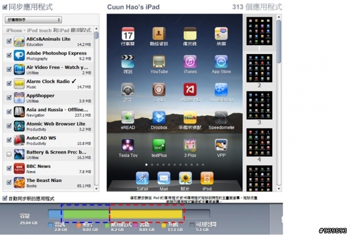
Task: Select the Calendar app icon showing 17
Action: (128, 34)
